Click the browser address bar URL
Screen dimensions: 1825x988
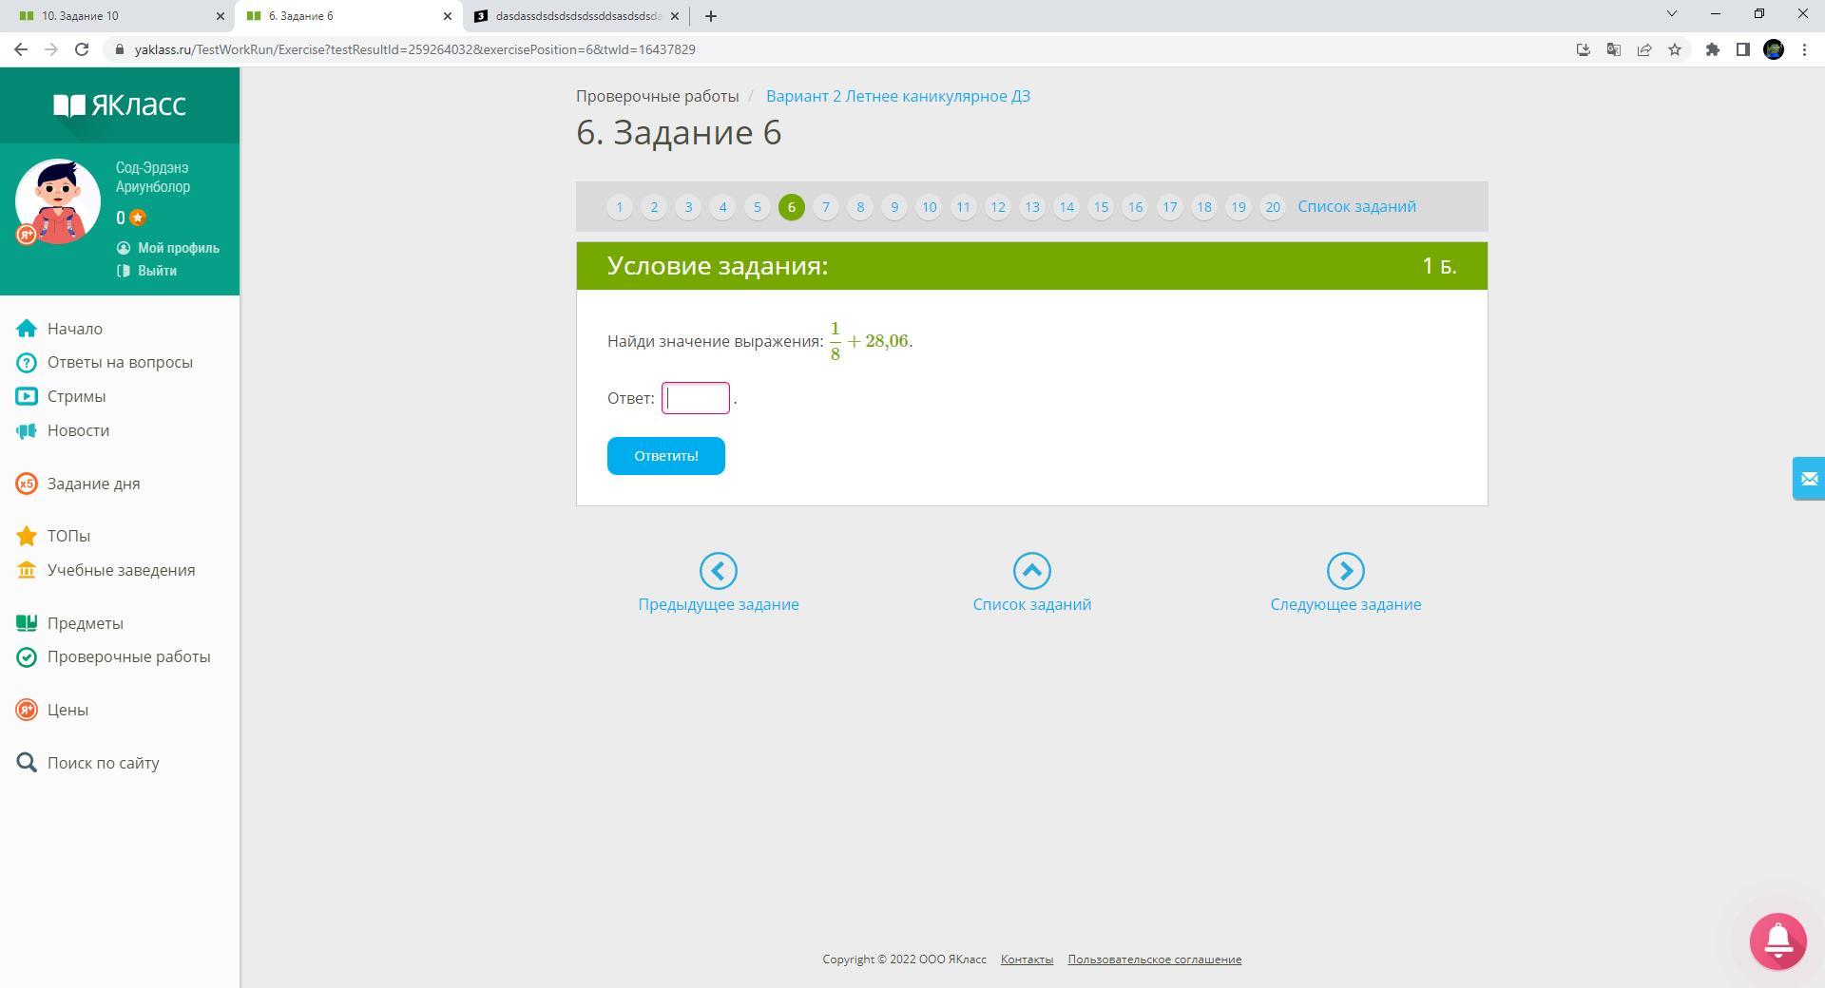coord(414,49)
